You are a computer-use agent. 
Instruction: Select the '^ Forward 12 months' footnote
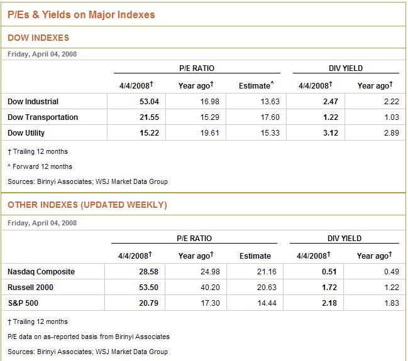(x=40, y=166)
